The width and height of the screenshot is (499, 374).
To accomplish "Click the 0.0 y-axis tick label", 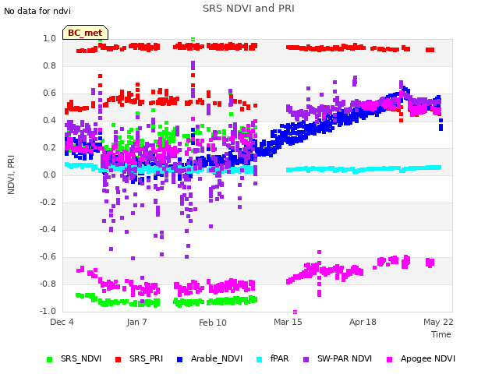I will coord(49,175).
